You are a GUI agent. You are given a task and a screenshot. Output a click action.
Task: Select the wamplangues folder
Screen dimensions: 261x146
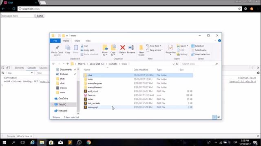pos(138,83)
